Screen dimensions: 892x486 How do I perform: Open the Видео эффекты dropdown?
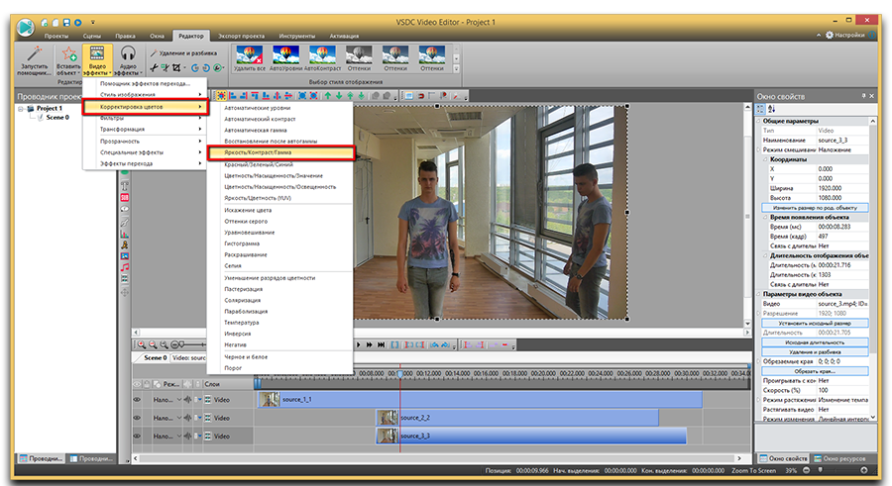tap(97, 60)
